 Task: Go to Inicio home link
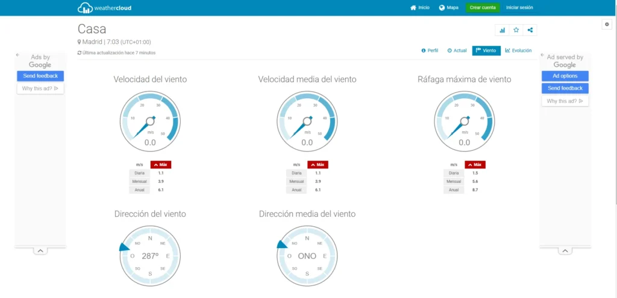click(x=420, y=8)
